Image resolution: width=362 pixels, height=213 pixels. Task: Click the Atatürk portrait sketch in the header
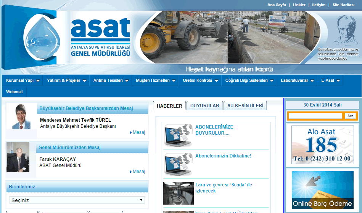pyautogui.click(x=346, y=30)
